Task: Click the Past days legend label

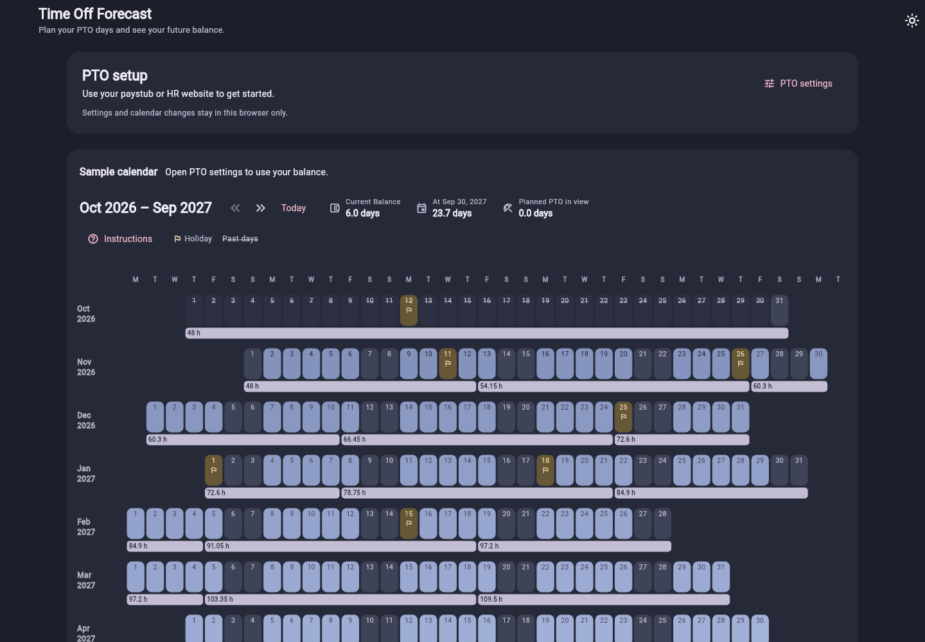Action: (240, 239)
